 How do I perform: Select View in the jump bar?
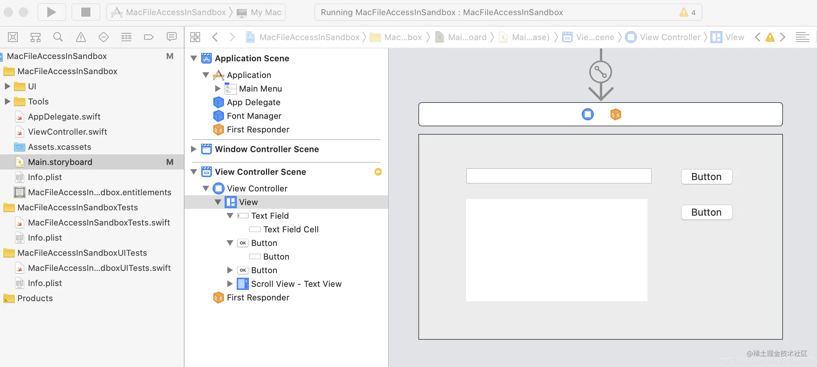point(728,37)
